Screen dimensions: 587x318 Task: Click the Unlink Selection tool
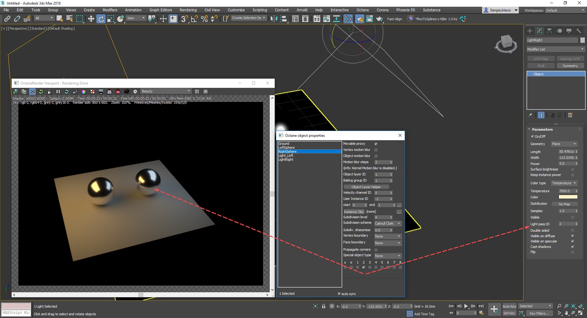[17, 19]
